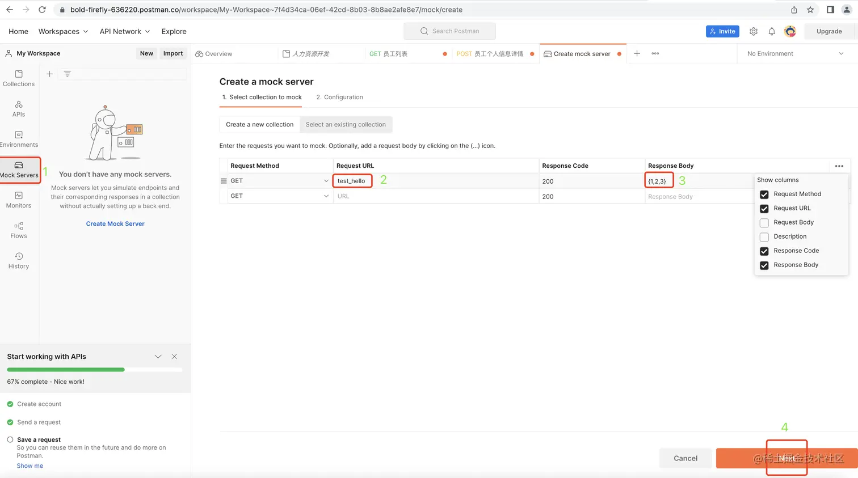The image size is (858, 478).
Task: Click the Cancel button
Action: (685, 458)
